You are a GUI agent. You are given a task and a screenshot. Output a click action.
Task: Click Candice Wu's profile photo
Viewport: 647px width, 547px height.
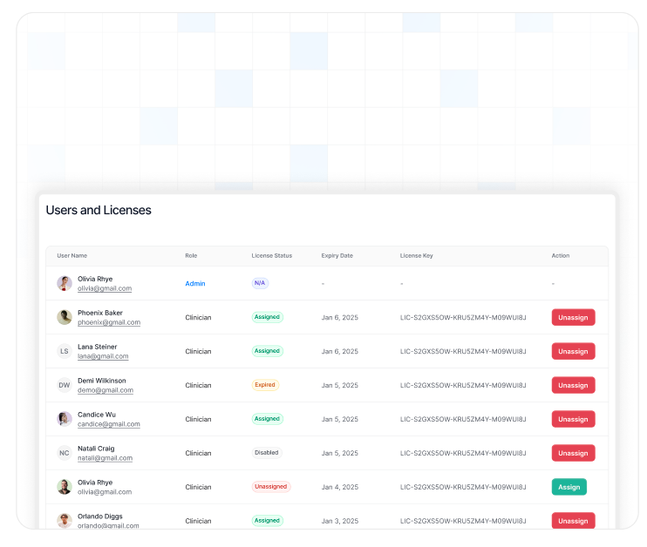65,419
